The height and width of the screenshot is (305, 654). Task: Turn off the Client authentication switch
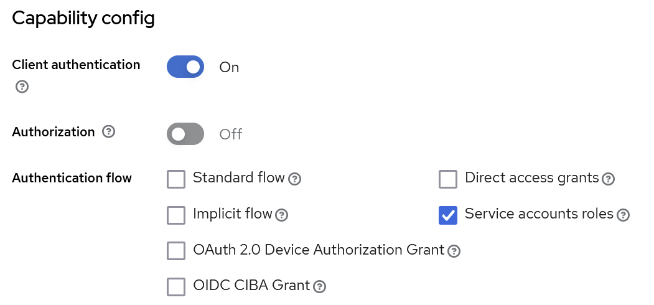(x=185, y=67)
